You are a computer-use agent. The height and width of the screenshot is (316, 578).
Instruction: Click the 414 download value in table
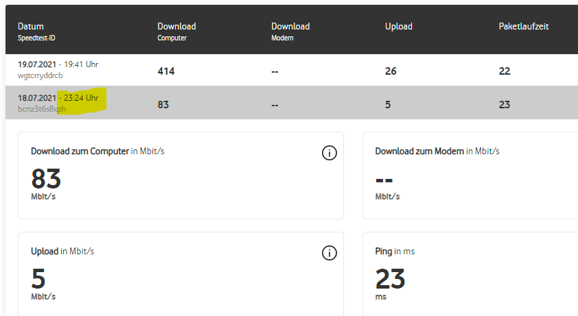point(165,71)
